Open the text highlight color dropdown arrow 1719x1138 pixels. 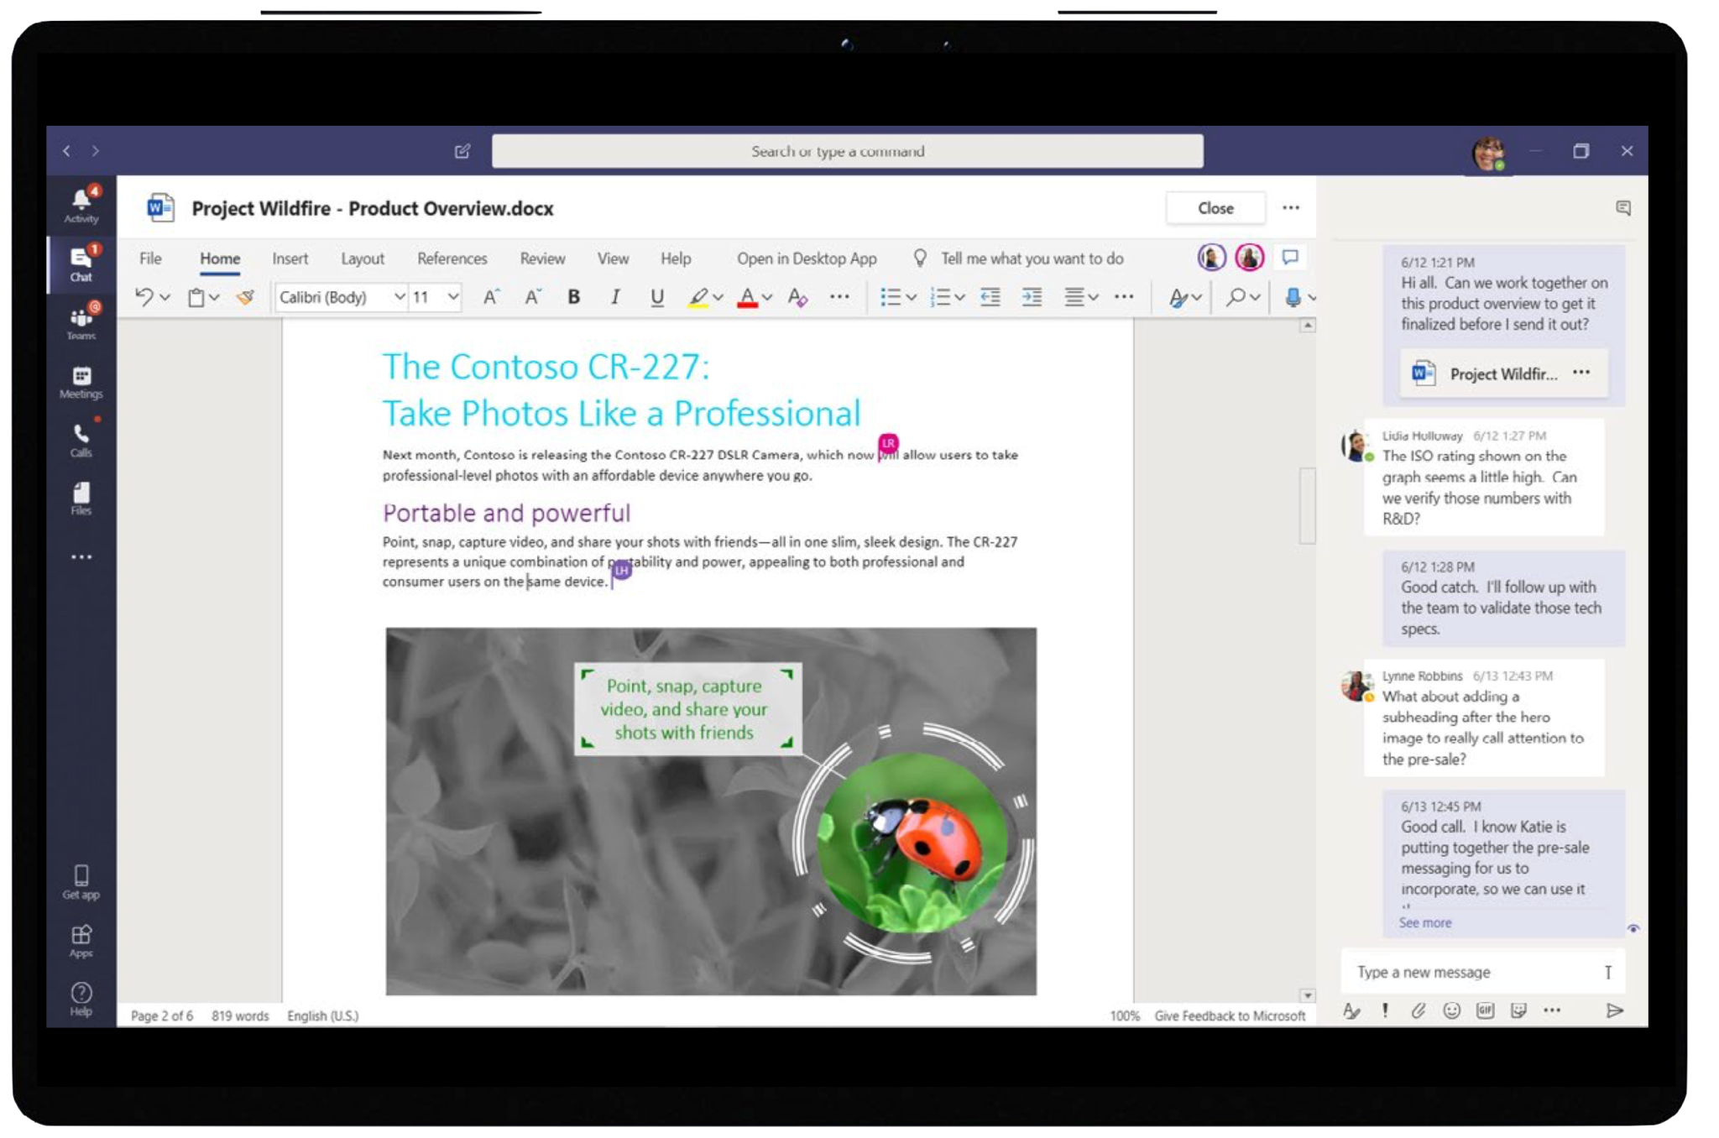click(718, 297)
